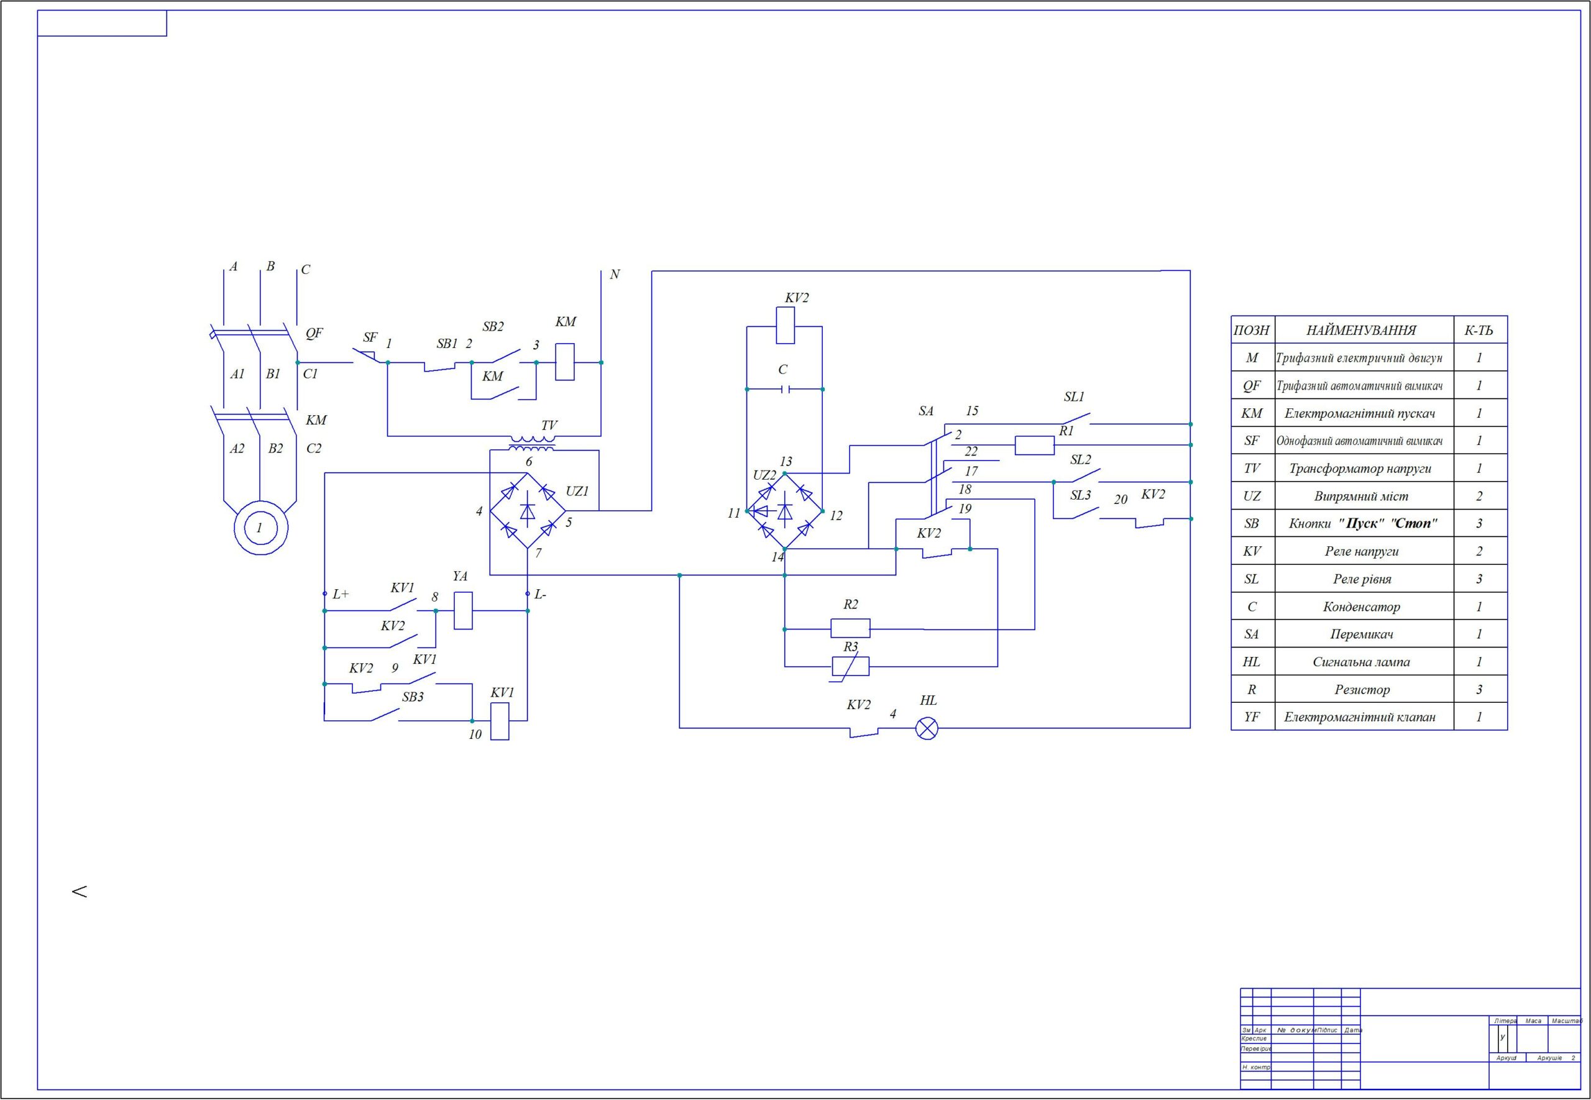Select the YA electromagnet coil rectangle
Screen dimensions: 1591x1100
pos(463,611)
